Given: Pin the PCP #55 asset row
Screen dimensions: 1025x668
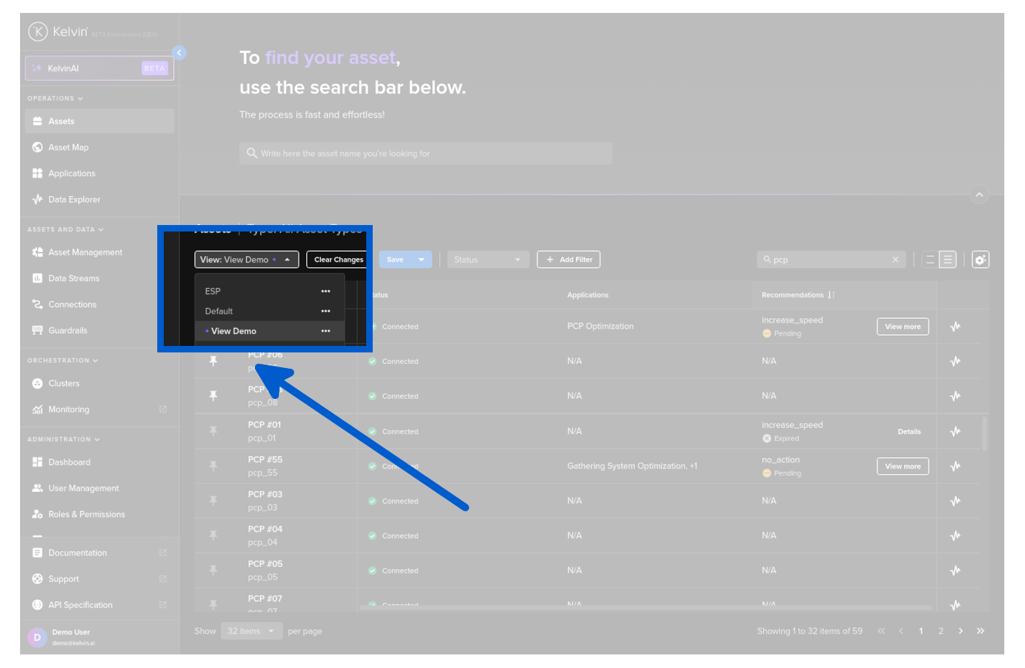Looking at the screenshot, I should pos(213,466).
